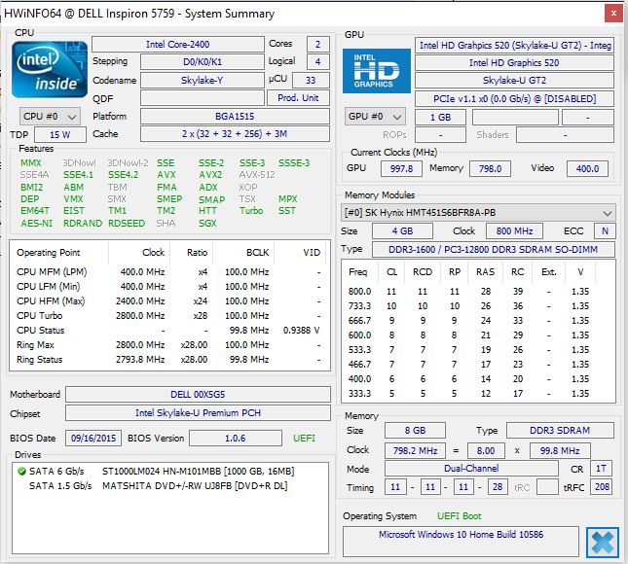The height and width of the screenshot is (564, 628).
Task: Click the GPU memory 1 GB field
Action: coord(440,118)
